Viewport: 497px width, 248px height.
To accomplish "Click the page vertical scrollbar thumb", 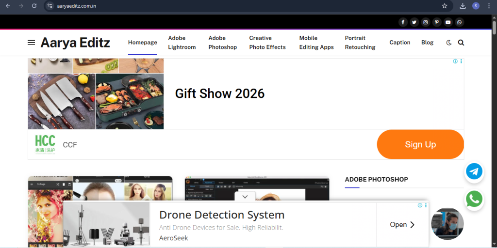I will (x=494, y=28).
